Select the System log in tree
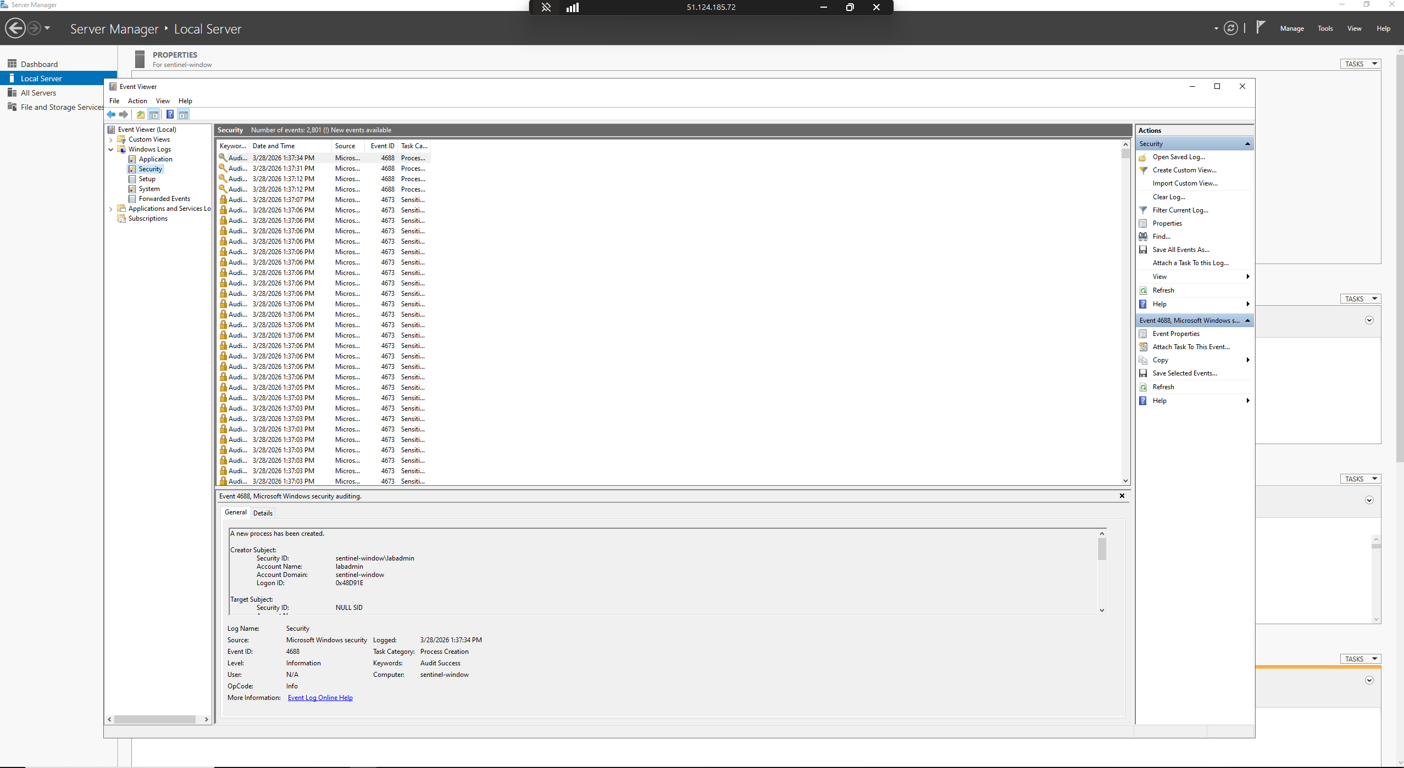The image size is (1404, 768). click(149, 189)
